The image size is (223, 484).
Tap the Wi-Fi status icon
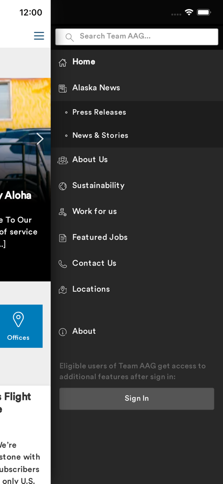pos(189,12)
